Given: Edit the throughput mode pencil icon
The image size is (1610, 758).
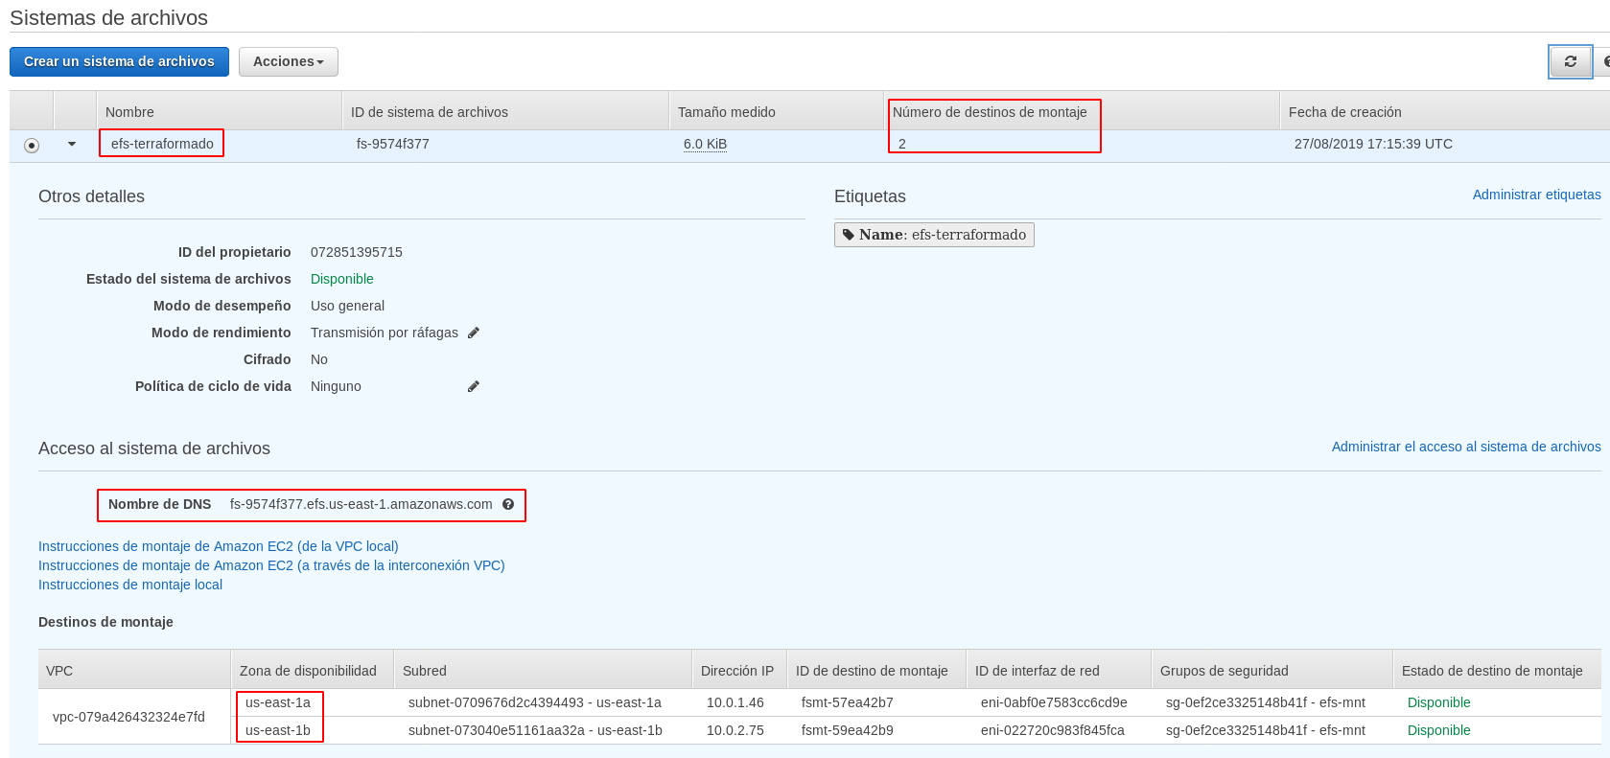Looking at the screenshot, I should (473, 333).
